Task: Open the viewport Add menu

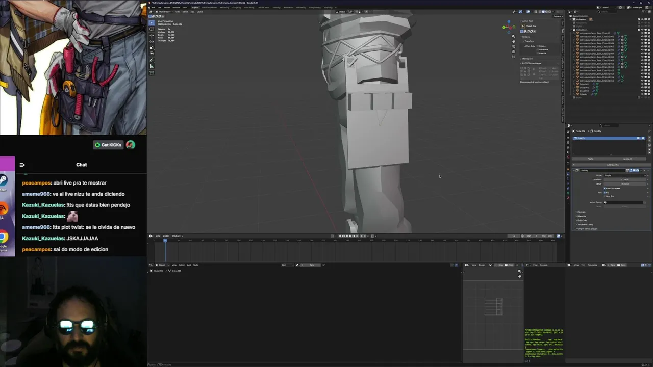Action: click(192, 12)
